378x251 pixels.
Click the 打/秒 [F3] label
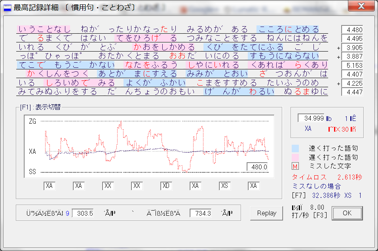[x=307, y=215]
